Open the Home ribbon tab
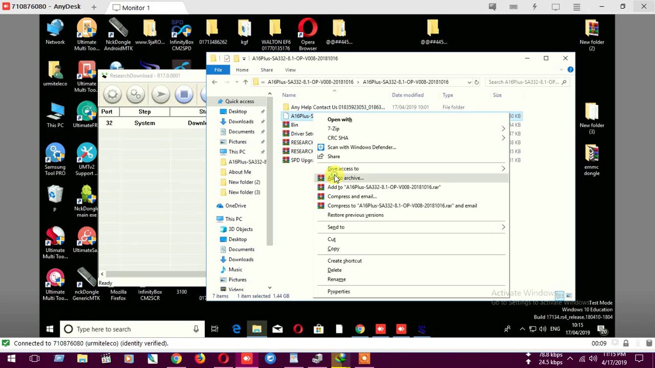Image resolution: width=655 pixels, height=368 pixels. click(x=242, y=70)
